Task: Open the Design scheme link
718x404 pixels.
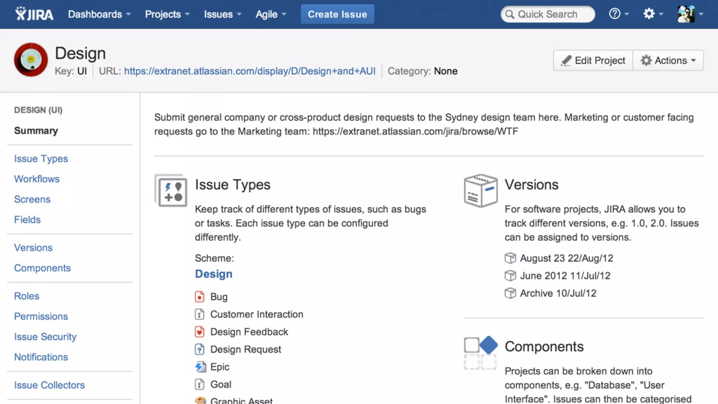Action: pyautogui.click(x=214, y=274)
